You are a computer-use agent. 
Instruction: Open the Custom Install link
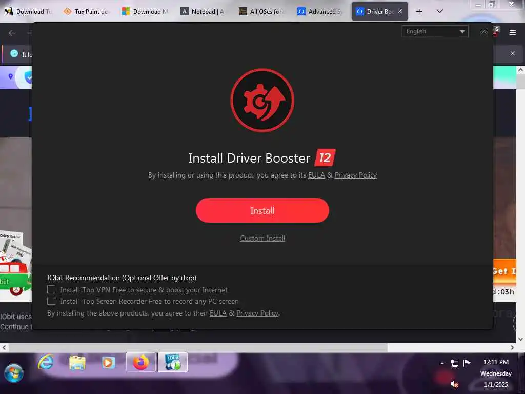[x=262, y=238]
